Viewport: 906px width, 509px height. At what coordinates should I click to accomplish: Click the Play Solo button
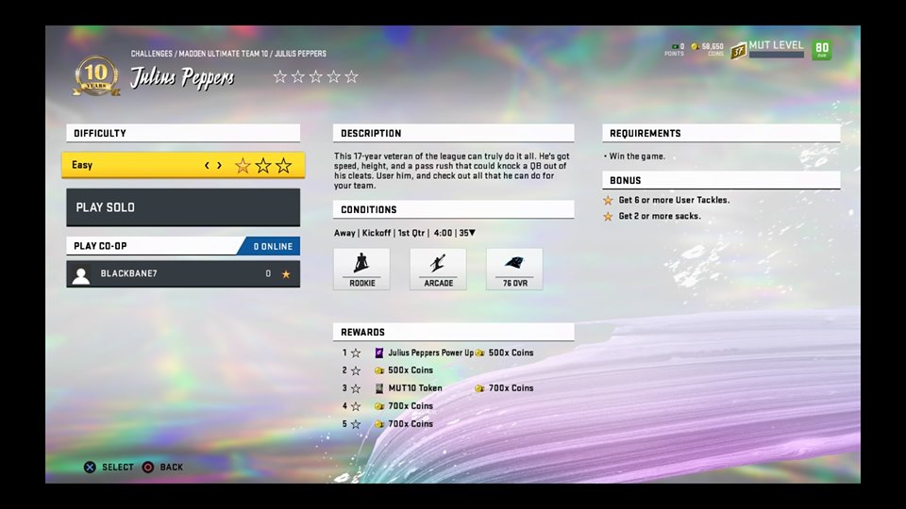pyautogui.click(x=183, y=207)
